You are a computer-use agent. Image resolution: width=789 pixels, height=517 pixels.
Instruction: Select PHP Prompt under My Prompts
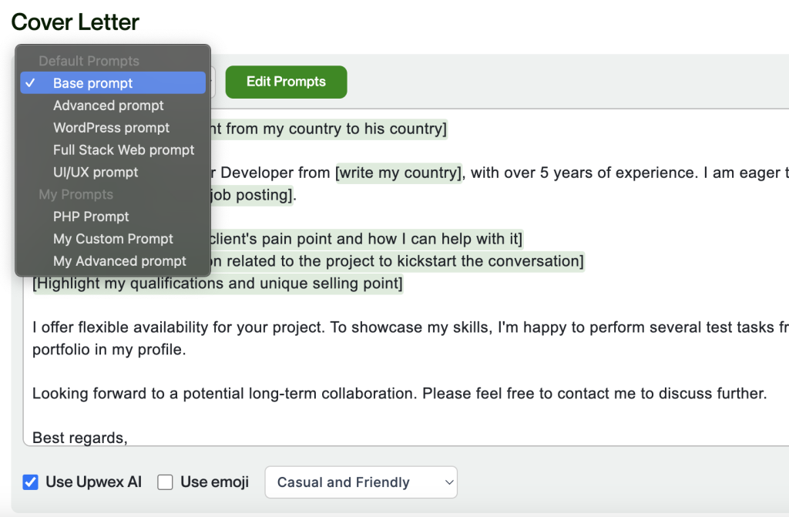tap(91, 217)
